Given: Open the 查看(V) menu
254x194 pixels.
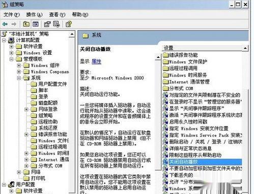Looking at the screenshot, I should (57, 15).
